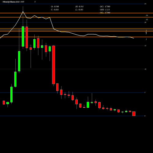Click the white moving-average line's highest peak
Viewport: 153px width, 153px height.
coord(23,12)
